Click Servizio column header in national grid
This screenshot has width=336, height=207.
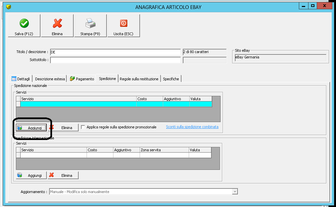click(x=78, y=99)
